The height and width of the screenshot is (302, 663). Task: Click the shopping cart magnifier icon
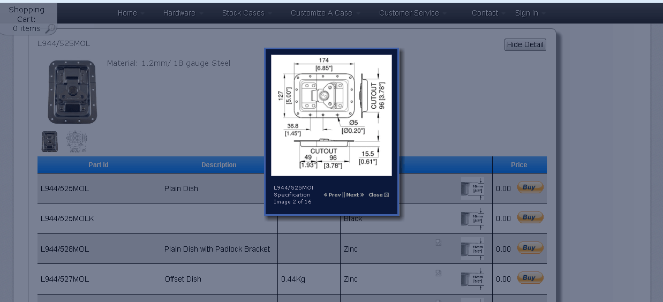pos(50,28)
